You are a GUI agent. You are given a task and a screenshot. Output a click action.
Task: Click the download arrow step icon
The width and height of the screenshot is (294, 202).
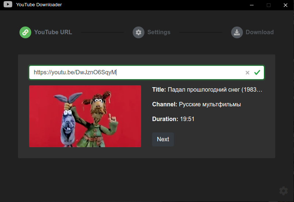tap(237, 32)
